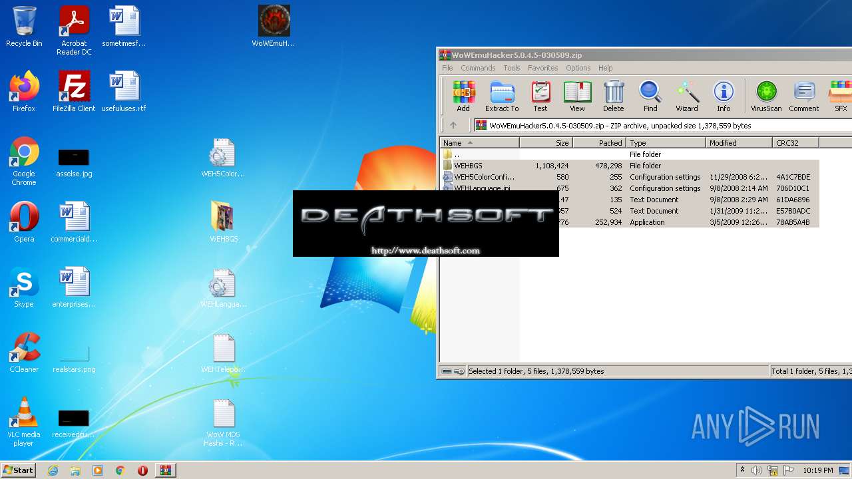Viewport: 852px width, 479px height.
Task: Select the WEH5Color config file on desktop
Action: click(223, 158)
